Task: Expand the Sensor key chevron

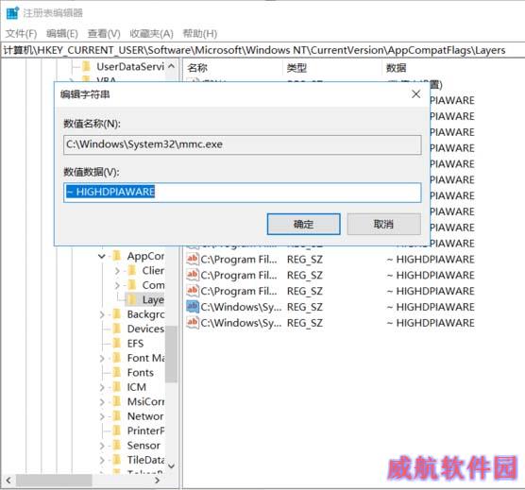Action: (102, 446)
